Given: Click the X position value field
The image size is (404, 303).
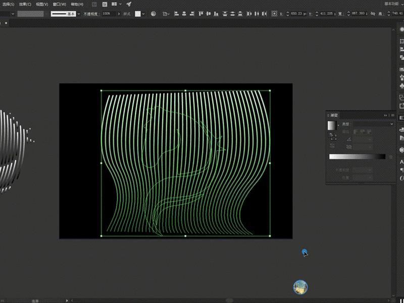Looking at the screenshot, I should pos(298,14).
